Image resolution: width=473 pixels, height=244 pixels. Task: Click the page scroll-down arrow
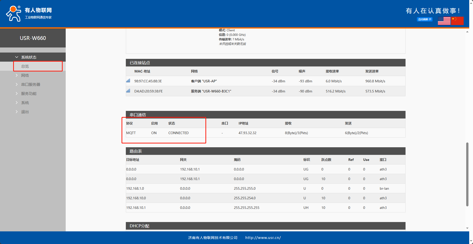tap(467, 228)
